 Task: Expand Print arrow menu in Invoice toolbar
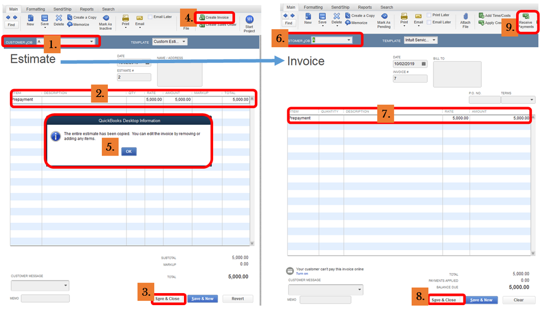tap(404, 26)
